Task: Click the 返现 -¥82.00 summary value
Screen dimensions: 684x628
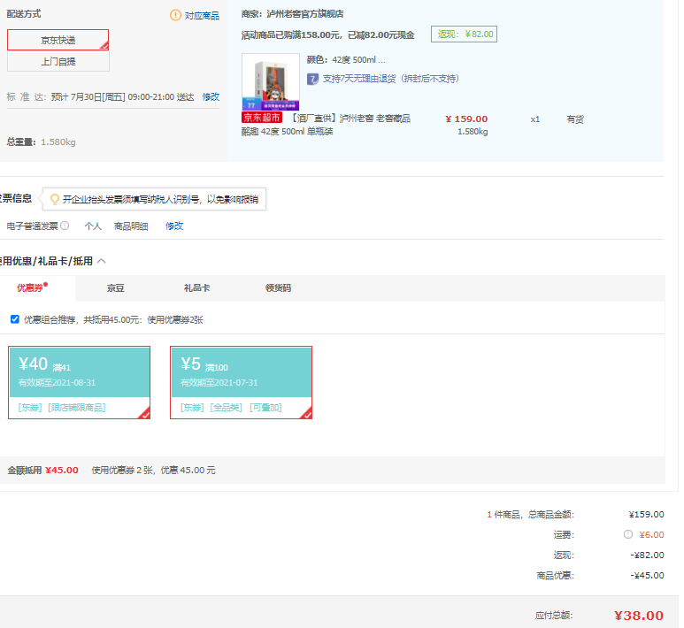Action: tap(647, 555)
